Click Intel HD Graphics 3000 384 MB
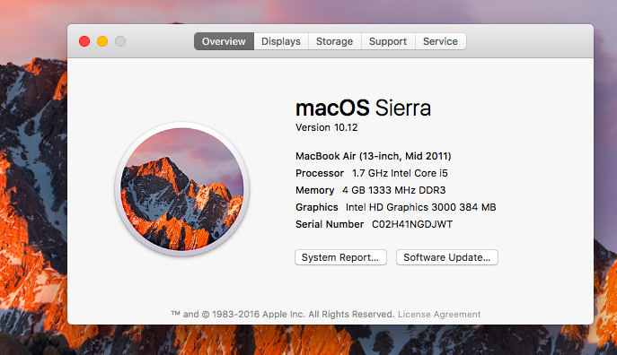This screenshot has width=617, height=355. pyautogui.click(x=420, y=207)
